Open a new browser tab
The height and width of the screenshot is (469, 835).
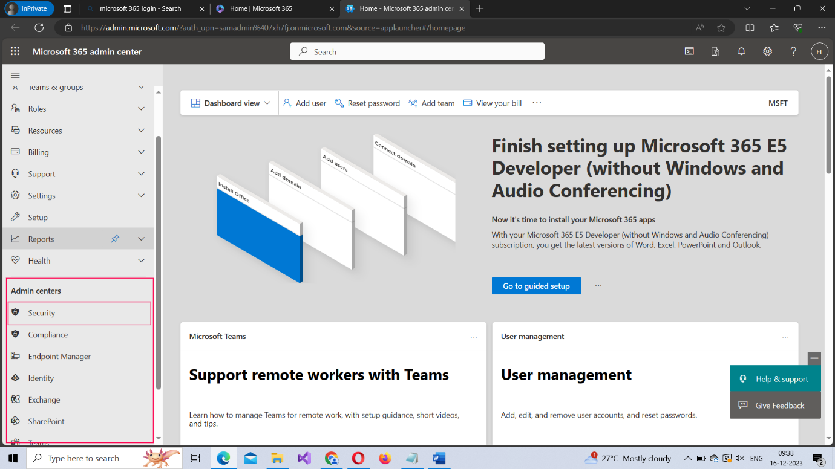[480, 8]
